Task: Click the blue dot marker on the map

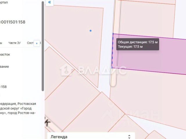Action: (90, 31)
